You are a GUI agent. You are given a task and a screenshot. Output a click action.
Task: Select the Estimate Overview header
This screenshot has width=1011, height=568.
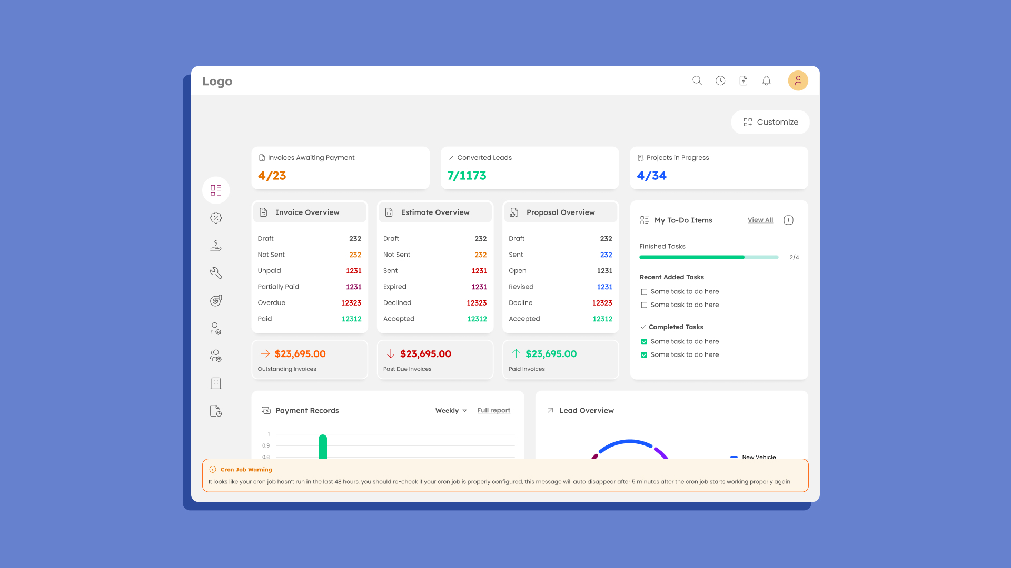click(x=435, y=212)
